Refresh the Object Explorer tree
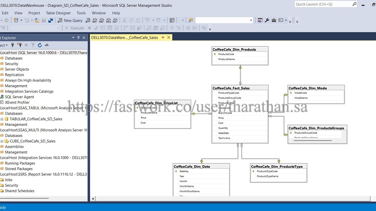Image resolution: width=376 pixels, height=211 pixels. pos(40,45)
